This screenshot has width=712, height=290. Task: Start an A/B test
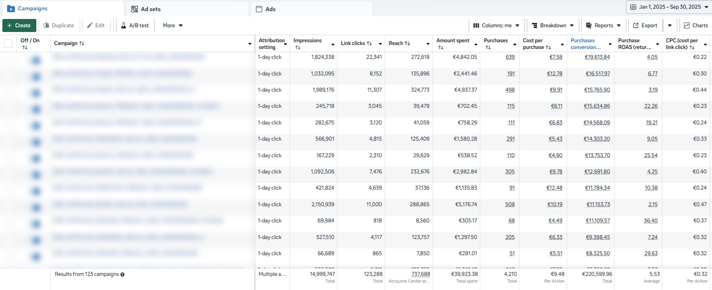[x=135, y=25]
